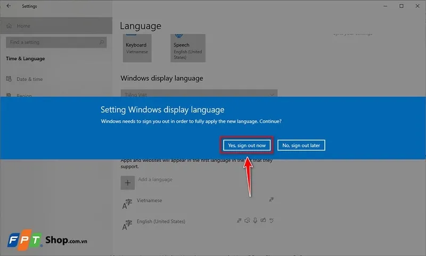Open Date & time settings page
The height and width of the screenshot is (256, 426).
[x=29, y=79]
